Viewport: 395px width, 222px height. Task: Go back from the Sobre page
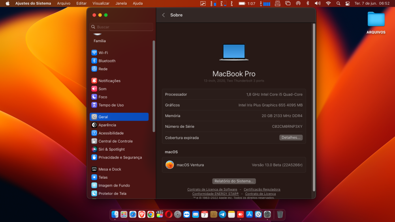click(164, 15)
